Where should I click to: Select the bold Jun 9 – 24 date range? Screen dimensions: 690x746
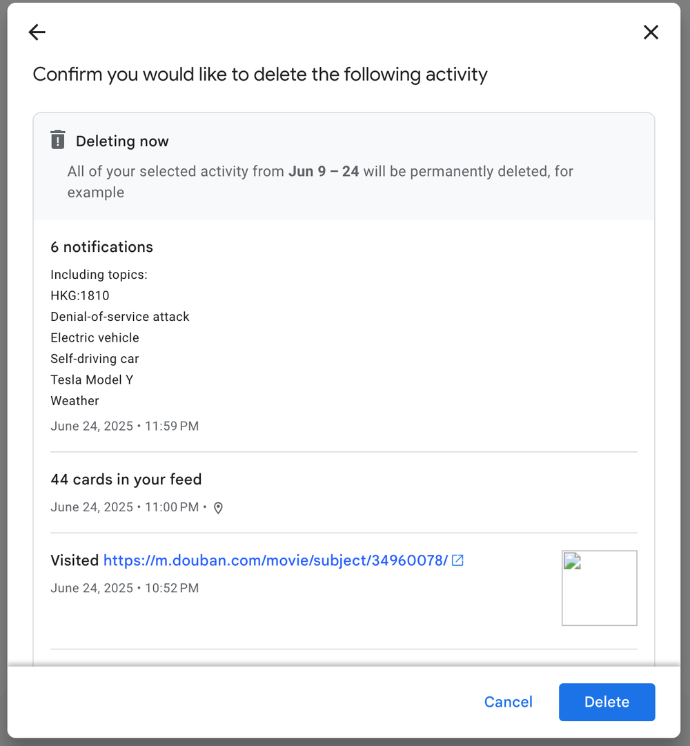(324, 171)
